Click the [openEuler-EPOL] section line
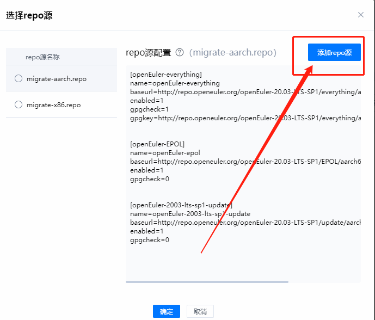 click(157, 144)
